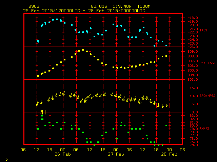Click the Pre (mb) pressure axis label
The height and width of the screenshot is (162, 217).
pyautogui.click(x=207, y=63)
